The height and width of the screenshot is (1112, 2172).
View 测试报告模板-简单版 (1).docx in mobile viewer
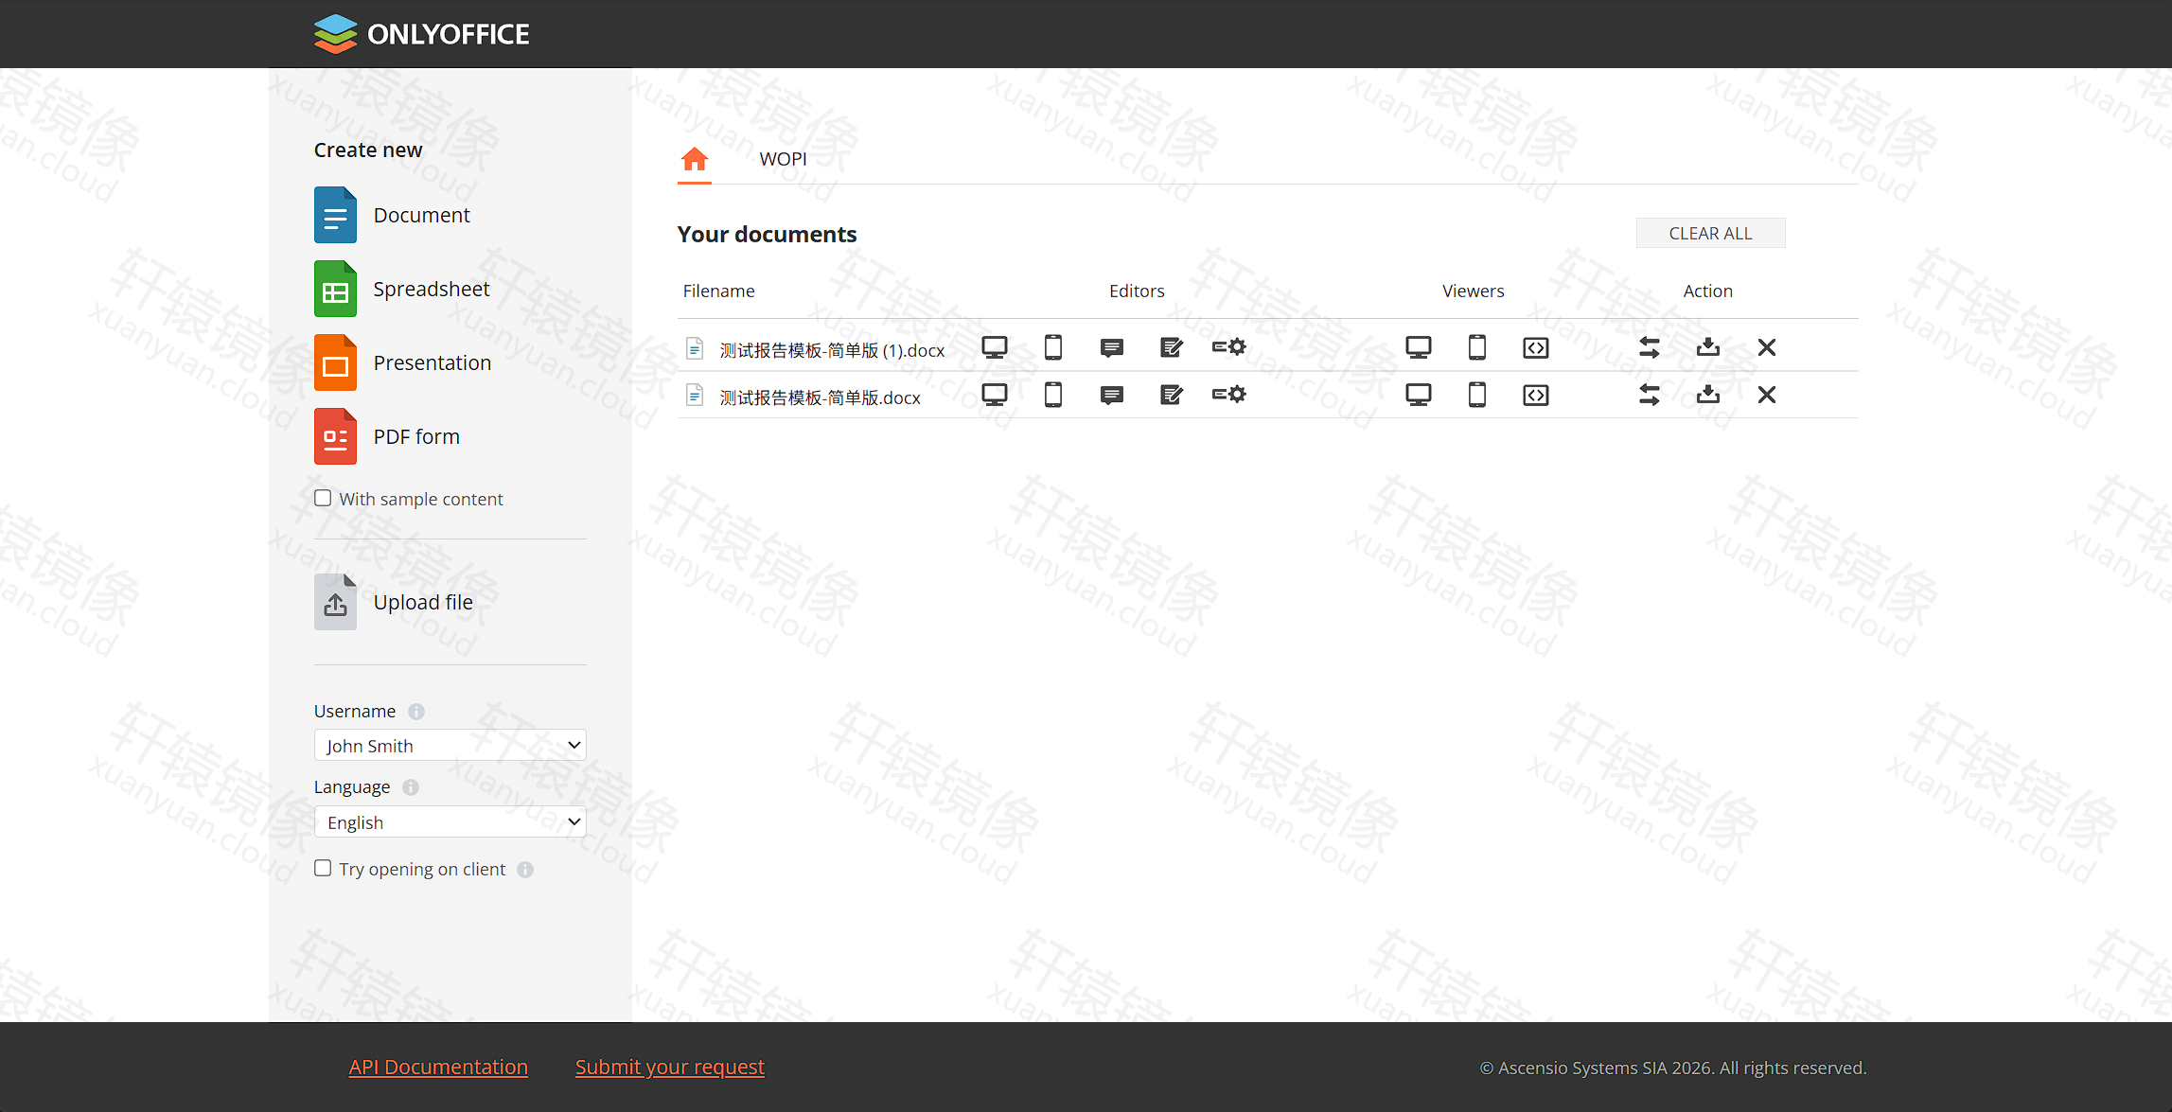pos(1477,347)
